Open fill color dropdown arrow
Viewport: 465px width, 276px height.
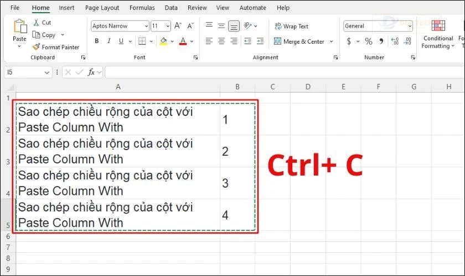pyautogui.click(x=172, y=41)
